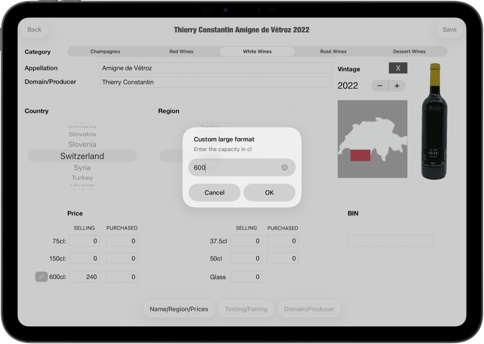Select the White Wines category
This screenshot has width=484, height=344.
(x=257, y=51)
